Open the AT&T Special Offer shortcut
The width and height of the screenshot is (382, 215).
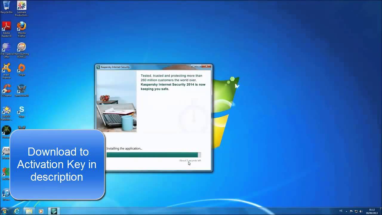[x=6, y=50]
